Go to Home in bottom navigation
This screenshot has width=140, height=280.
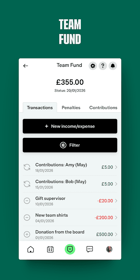point(30,249)
